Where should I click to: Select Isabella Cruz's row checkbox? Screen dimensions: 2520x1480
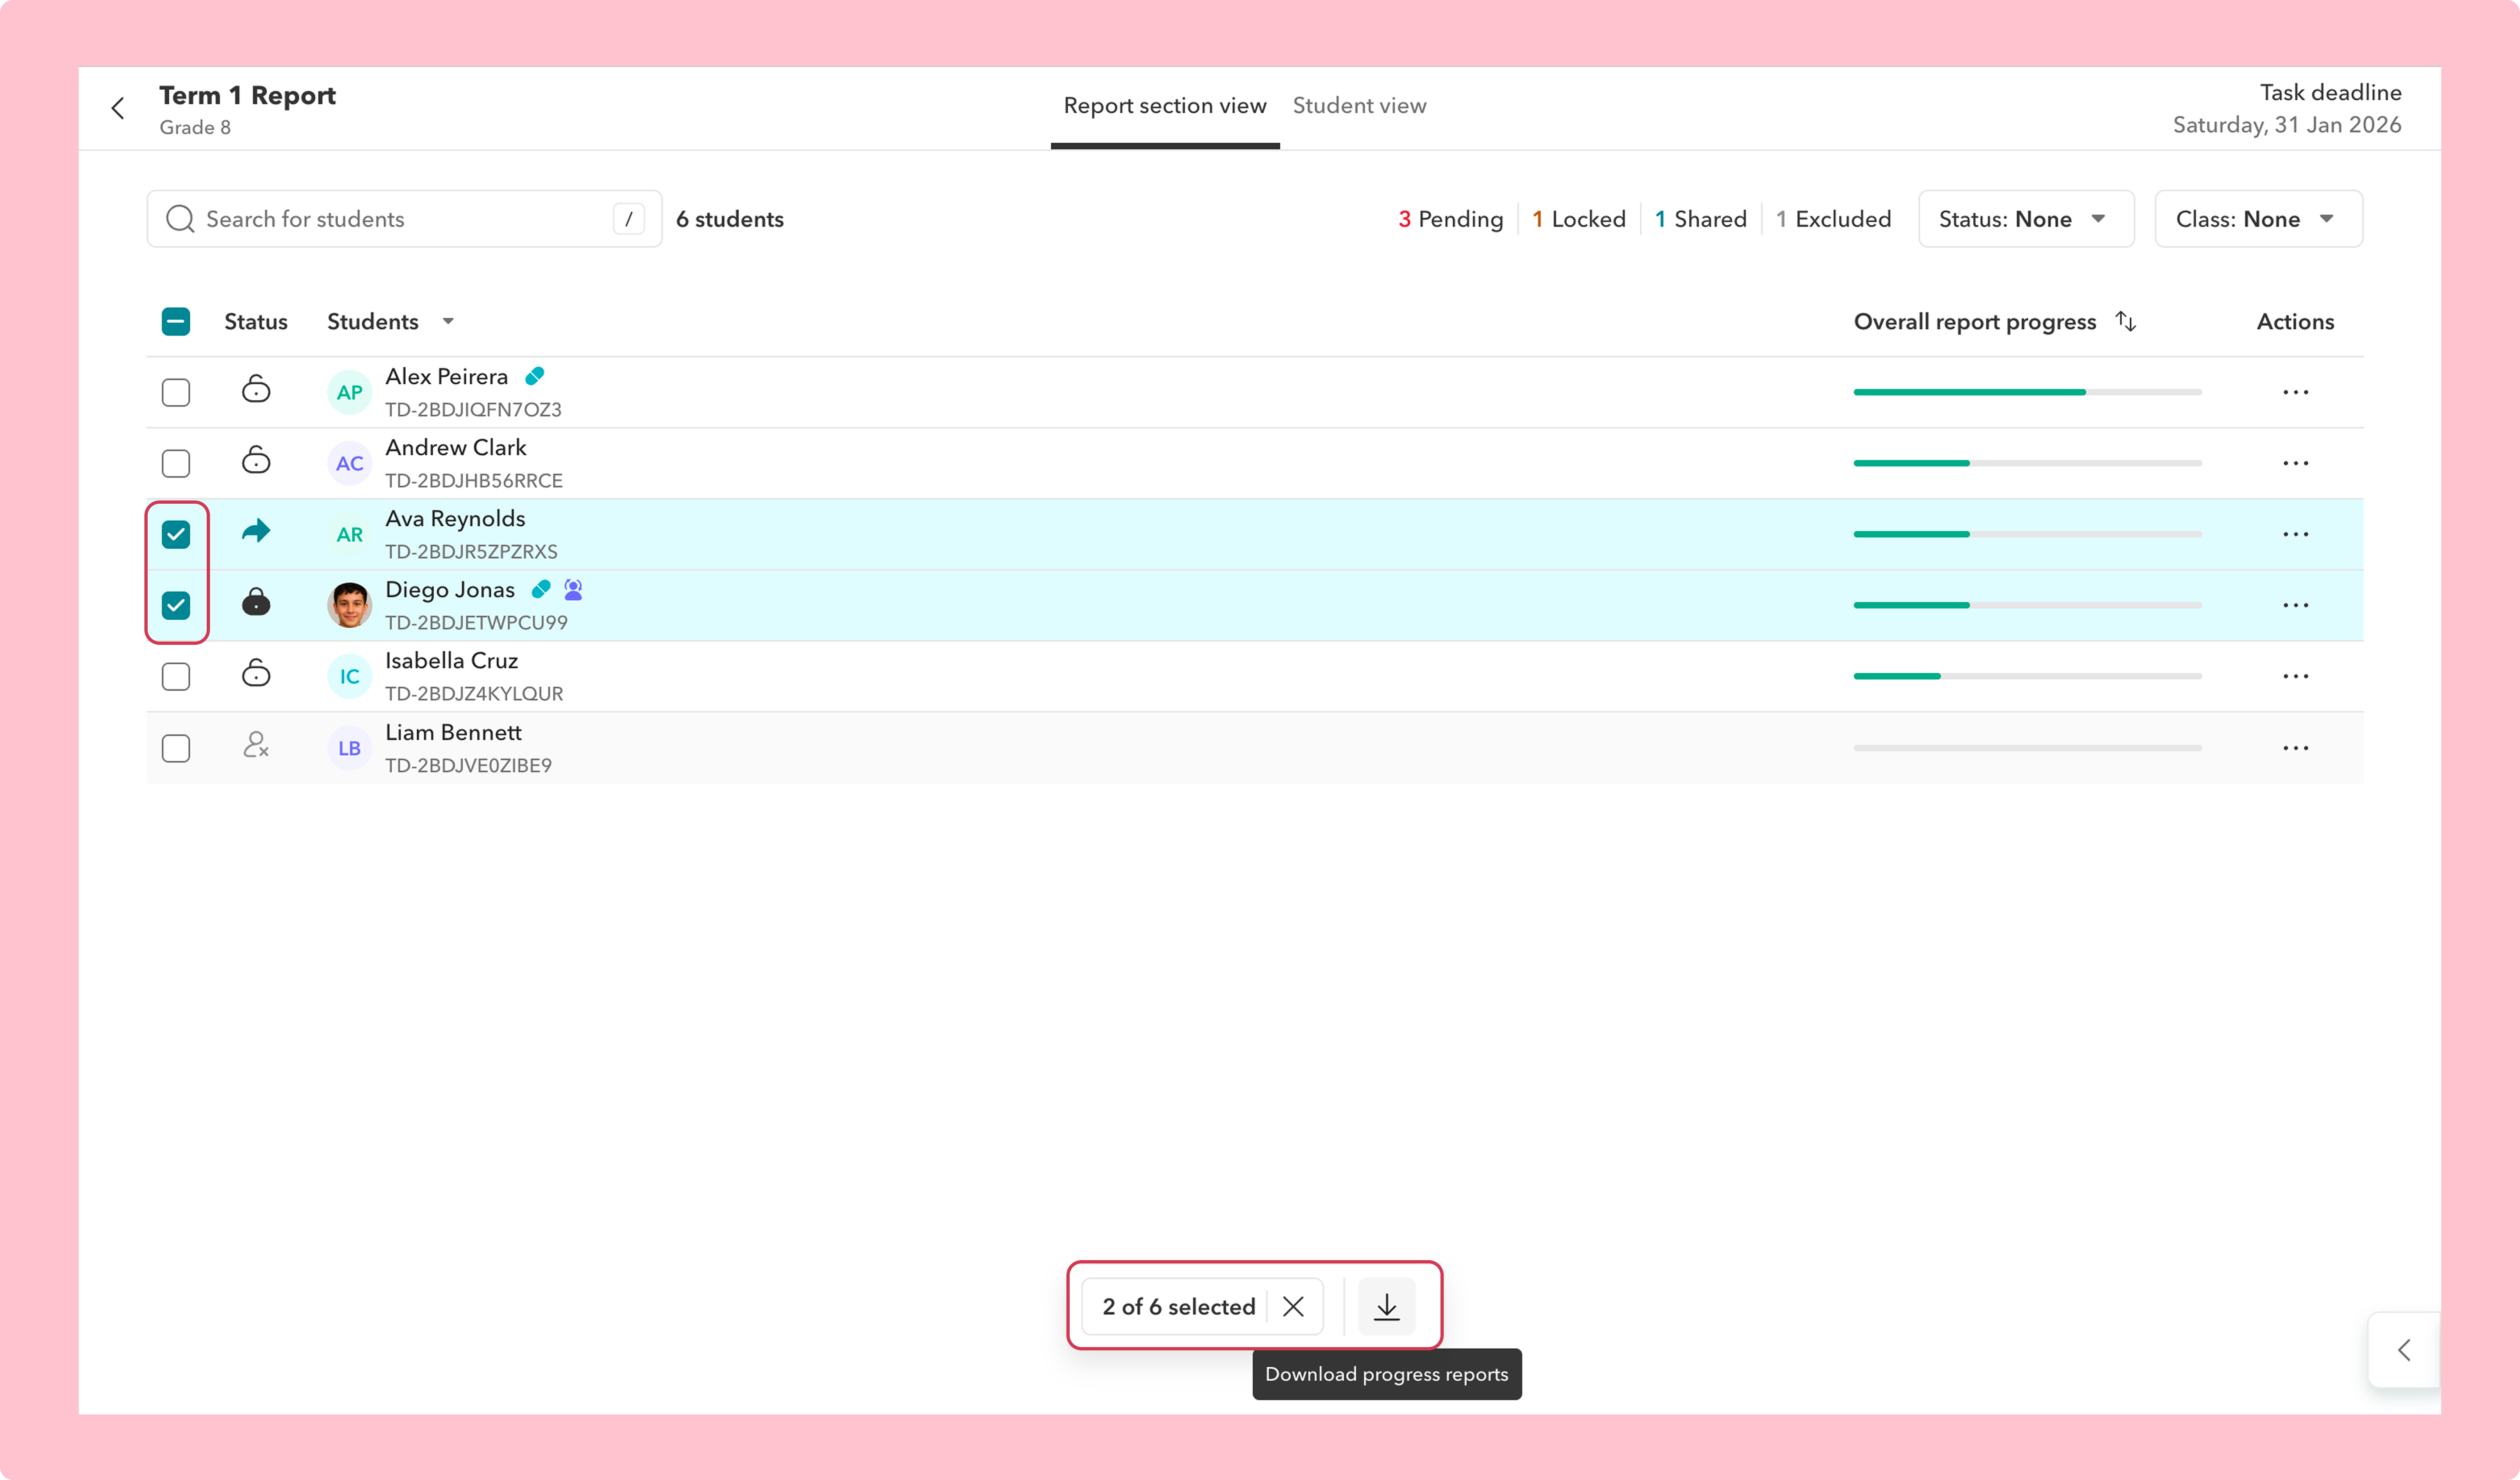[x=176, y=676]
